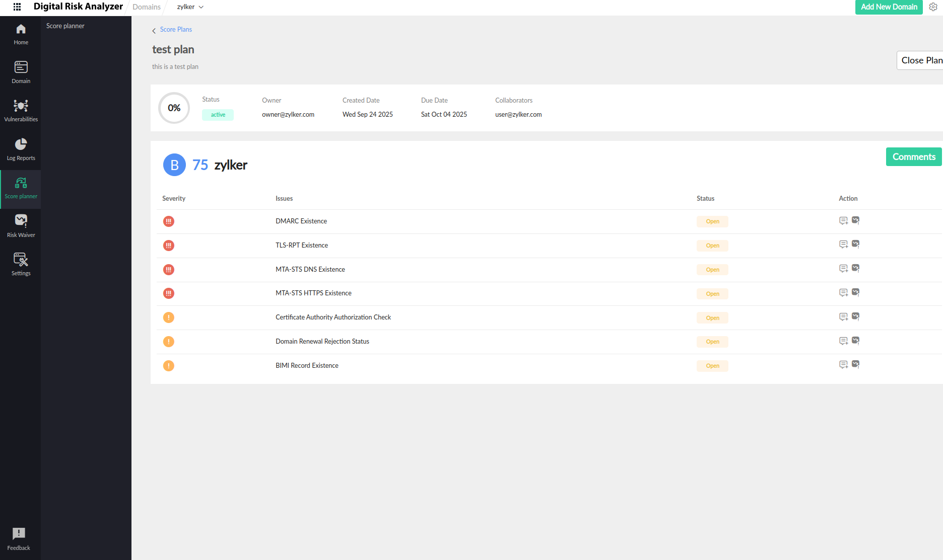Image resolution: width=943 pixels, height=560 pixels.
Task: Open the settings gear in top bar
Action: coord(933,7)
